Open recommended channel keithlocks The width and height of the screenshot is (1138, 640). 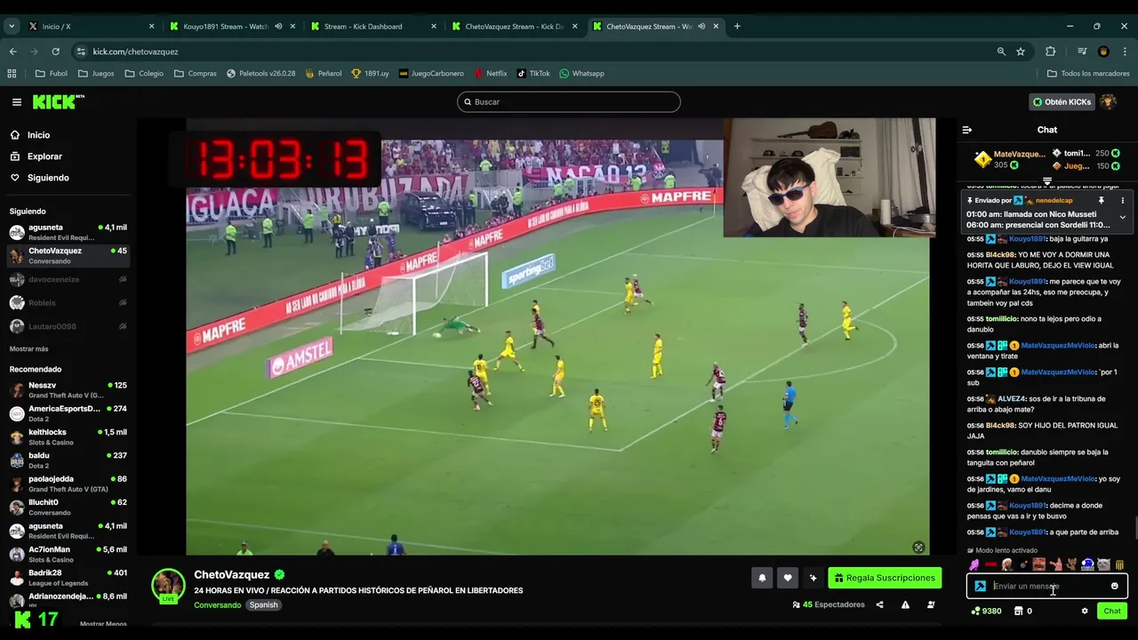click(68, 436)
